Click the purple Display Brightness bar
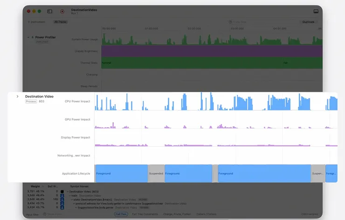This screenshot has width=345, height=220. pyautogui.click(x=212, y=51)
